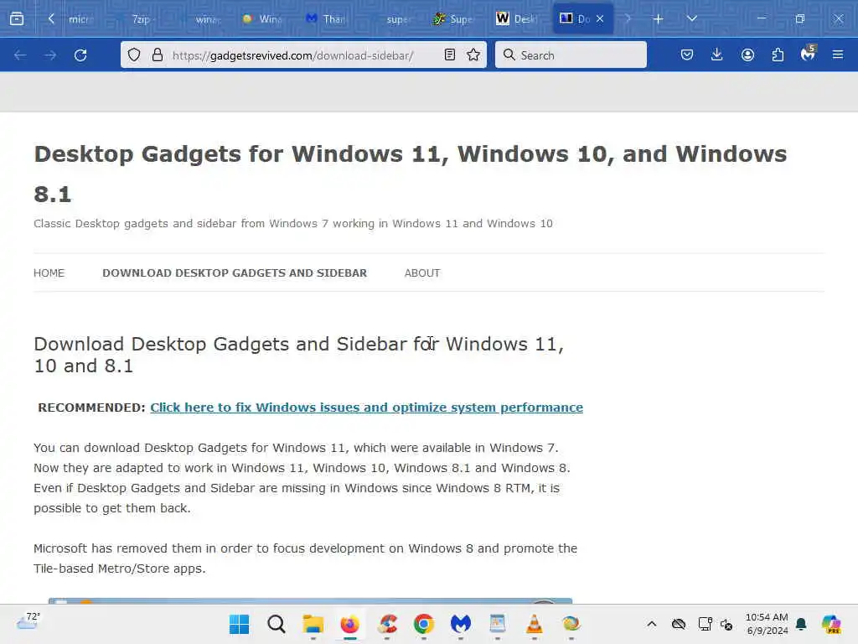Click into the Search box
This screenshot has width=858, height=644.
571,55
